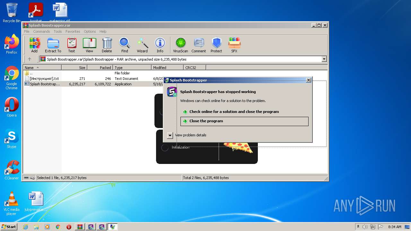The image size is (411, 231).
Task: Click the Protect shield icon
Action: coord(216,45)
